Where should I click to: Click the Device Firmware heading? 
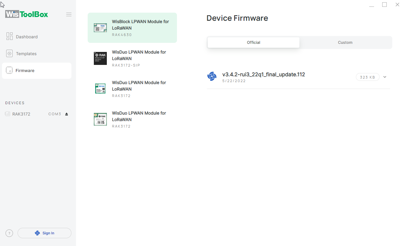click(x=237, y=18)
